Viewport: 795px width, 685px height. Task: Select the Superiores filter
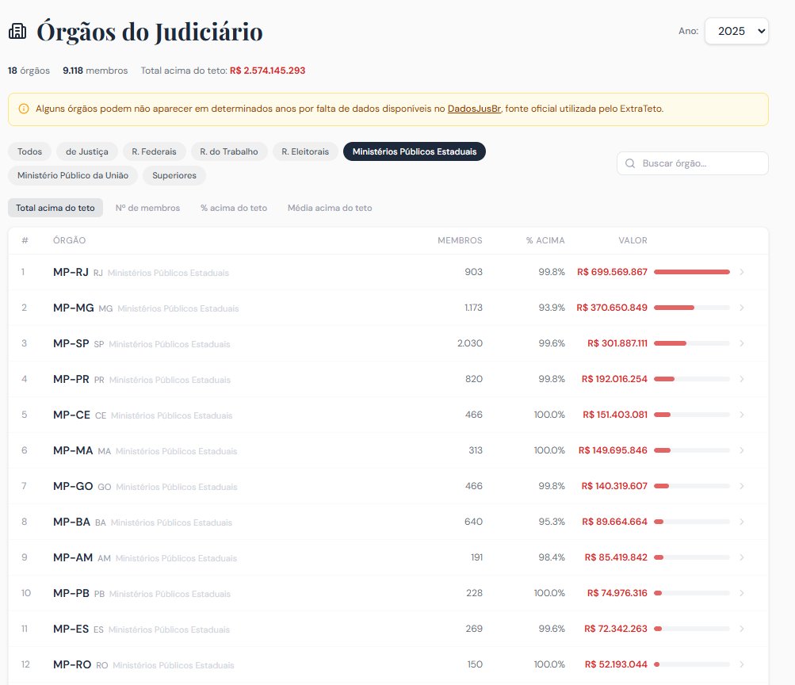tap(174, 175)
